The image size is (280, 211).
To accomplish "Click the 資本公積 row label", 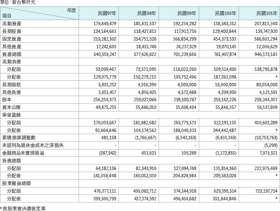I will click(x=12, y=107).
